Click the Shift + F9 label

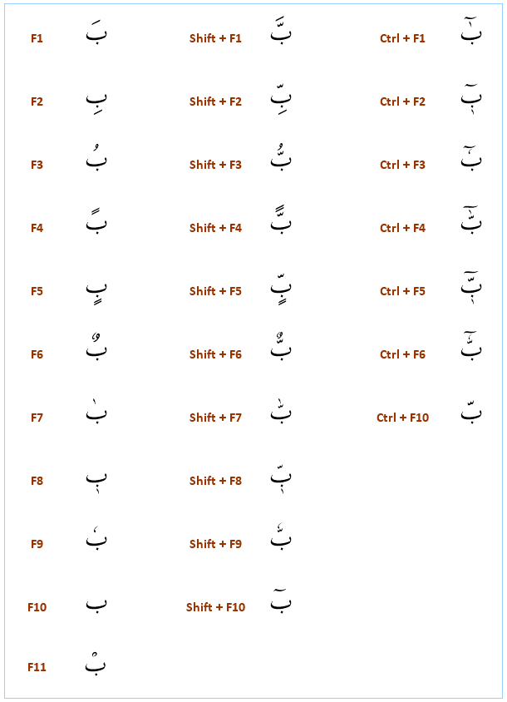pos(215,544)
